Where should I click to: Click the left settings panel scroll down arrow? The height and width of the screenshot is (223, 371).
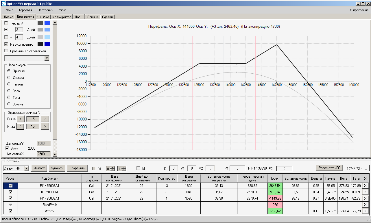coord(55,155)
